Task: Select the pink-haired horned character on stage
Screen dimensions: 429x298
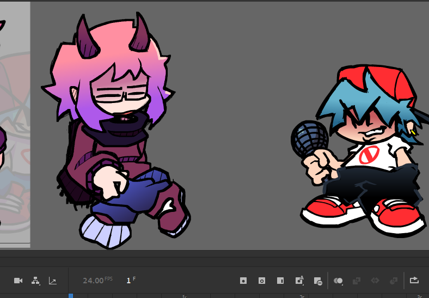Action: pyautogui.click(x=115, y=130)
